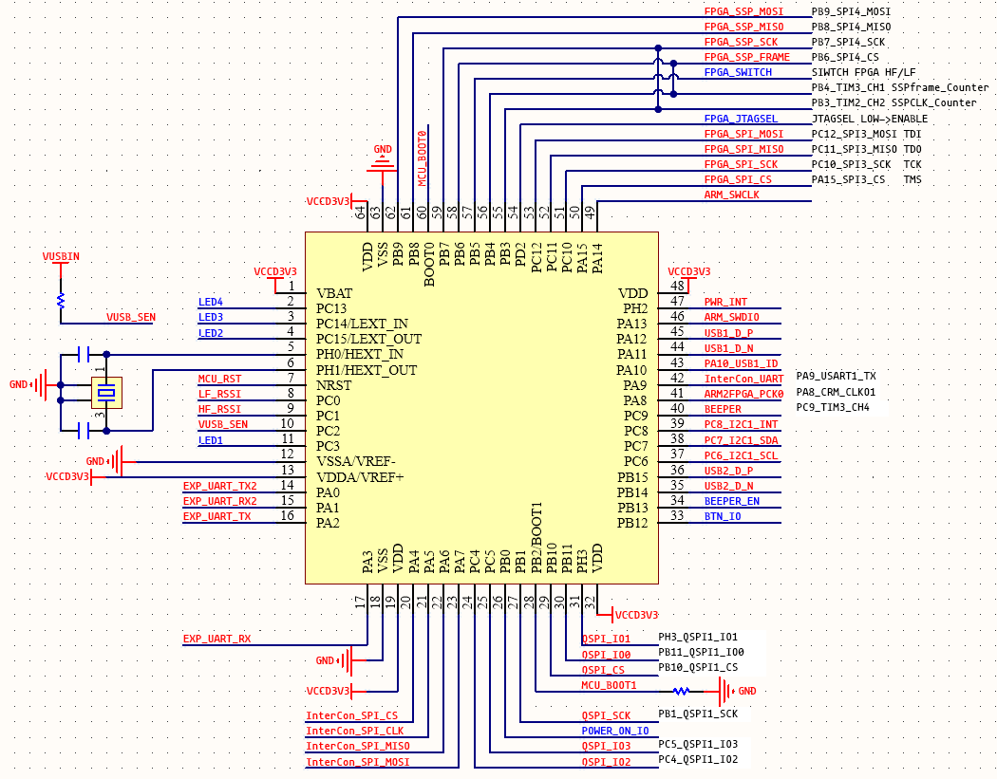Select the resistor on the MCU_BOOT1 net
997x779 pixels.
point(681,691)
